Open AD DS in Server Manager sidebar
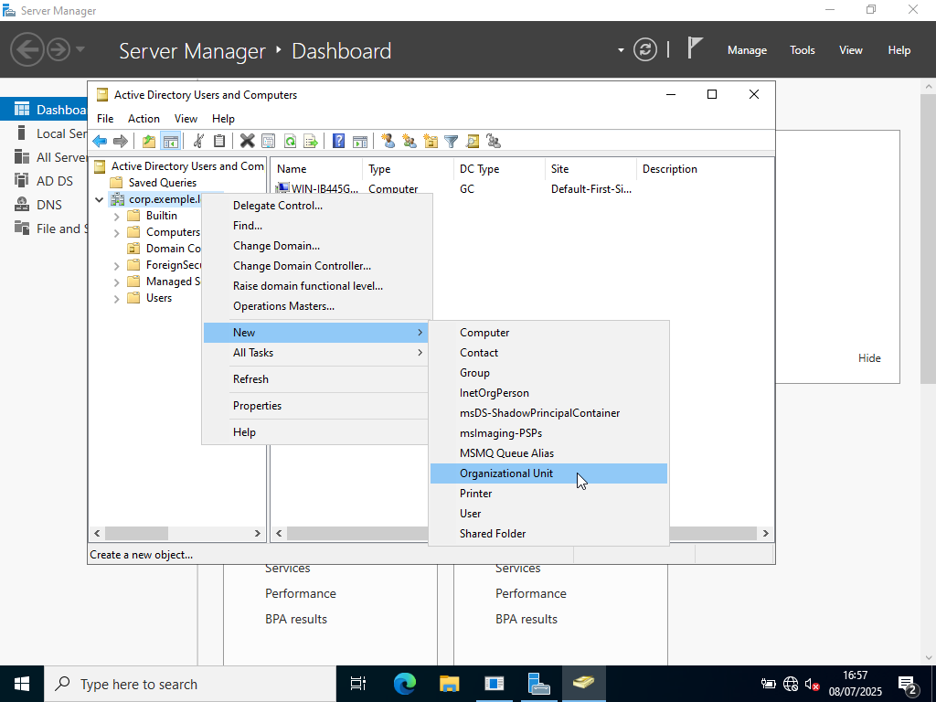Viewport: 936px width, 702px height. [44, 181]
